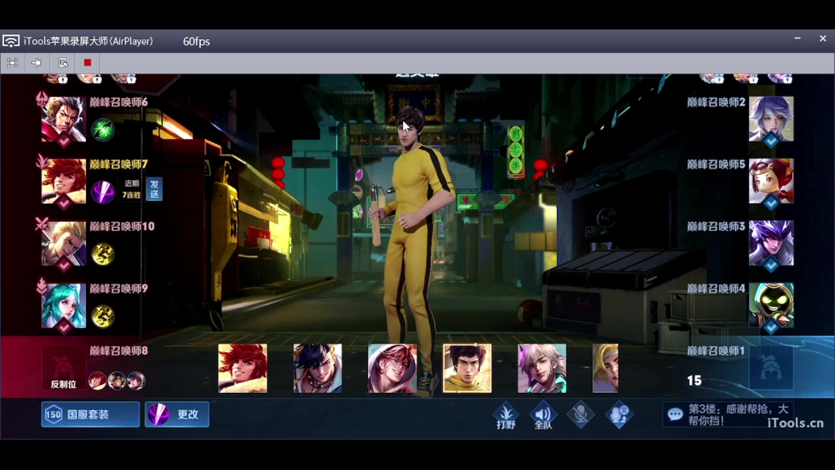
Task: Stop recording with the red square button
Action: tap(87, 63)
